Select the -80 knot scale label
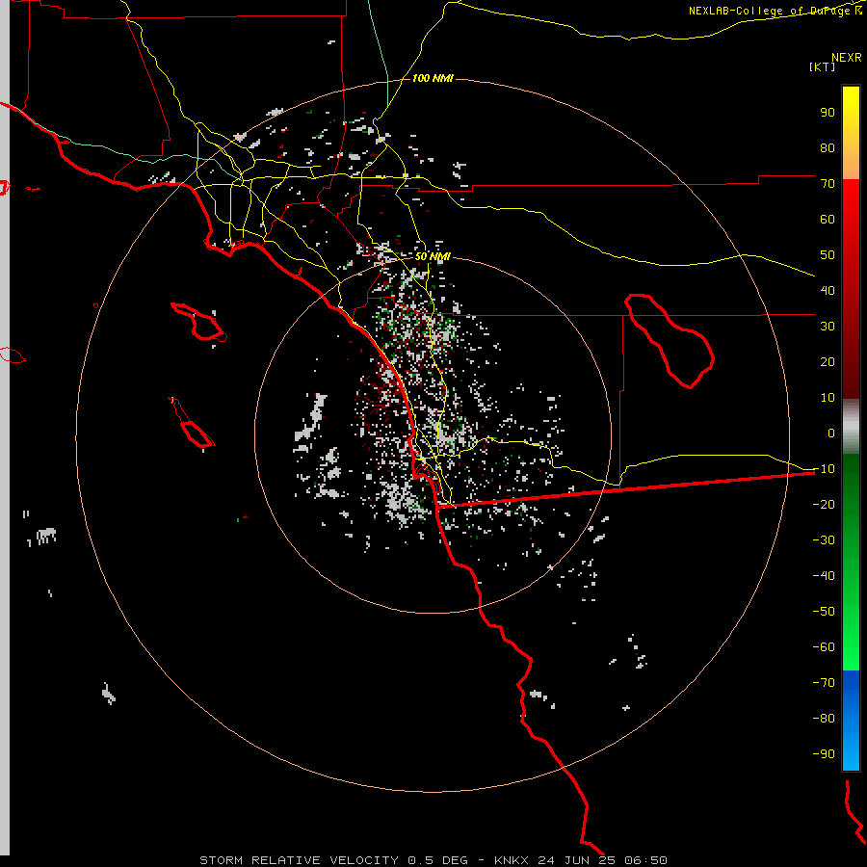Image resolution: width=867 pixels, height=867 pixels. 824,719
